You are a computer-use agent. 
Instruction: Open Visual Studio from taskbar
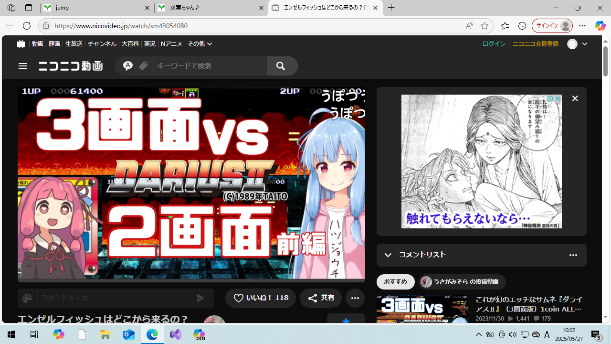(176, 334)
